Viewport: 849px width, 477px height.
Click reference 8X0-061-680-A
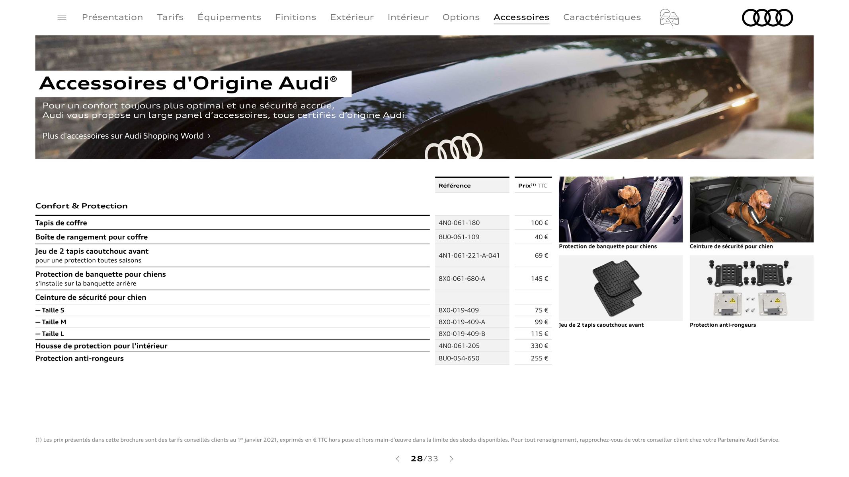tap(462, 279)
